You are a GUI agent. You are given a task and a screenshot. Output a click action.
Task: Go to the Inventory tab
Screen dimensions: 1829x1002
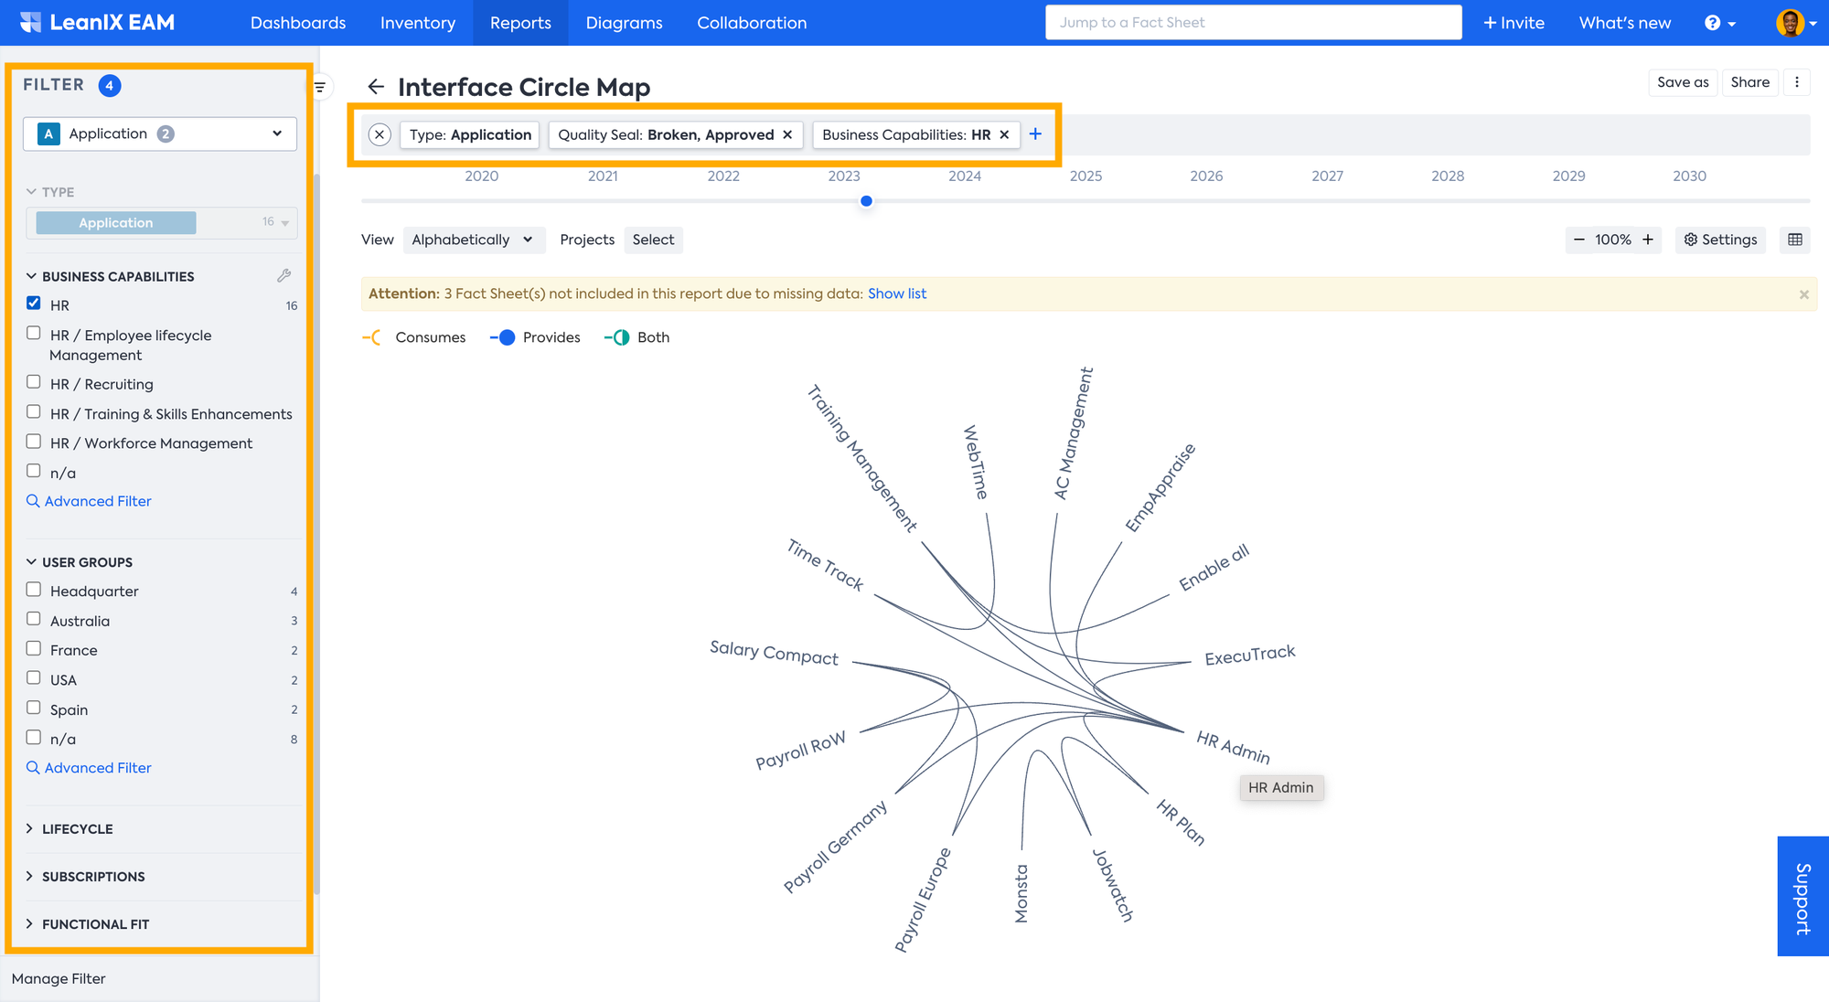click(418, 23)
